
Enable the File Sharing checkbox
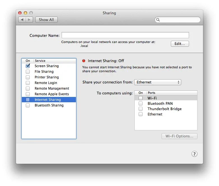pyautogui.click(x=28, y=72)
